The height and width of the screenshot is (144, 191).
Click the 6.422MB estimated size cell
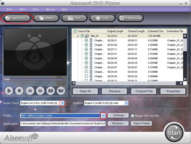pyautogui.click(x=153, y=40)
